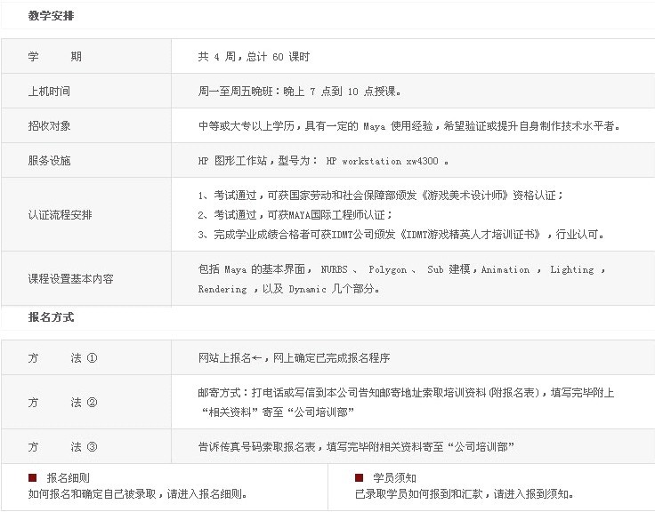655x512 pixels.
Task: Click the 服务设施 row label
Action: (50, 161)
